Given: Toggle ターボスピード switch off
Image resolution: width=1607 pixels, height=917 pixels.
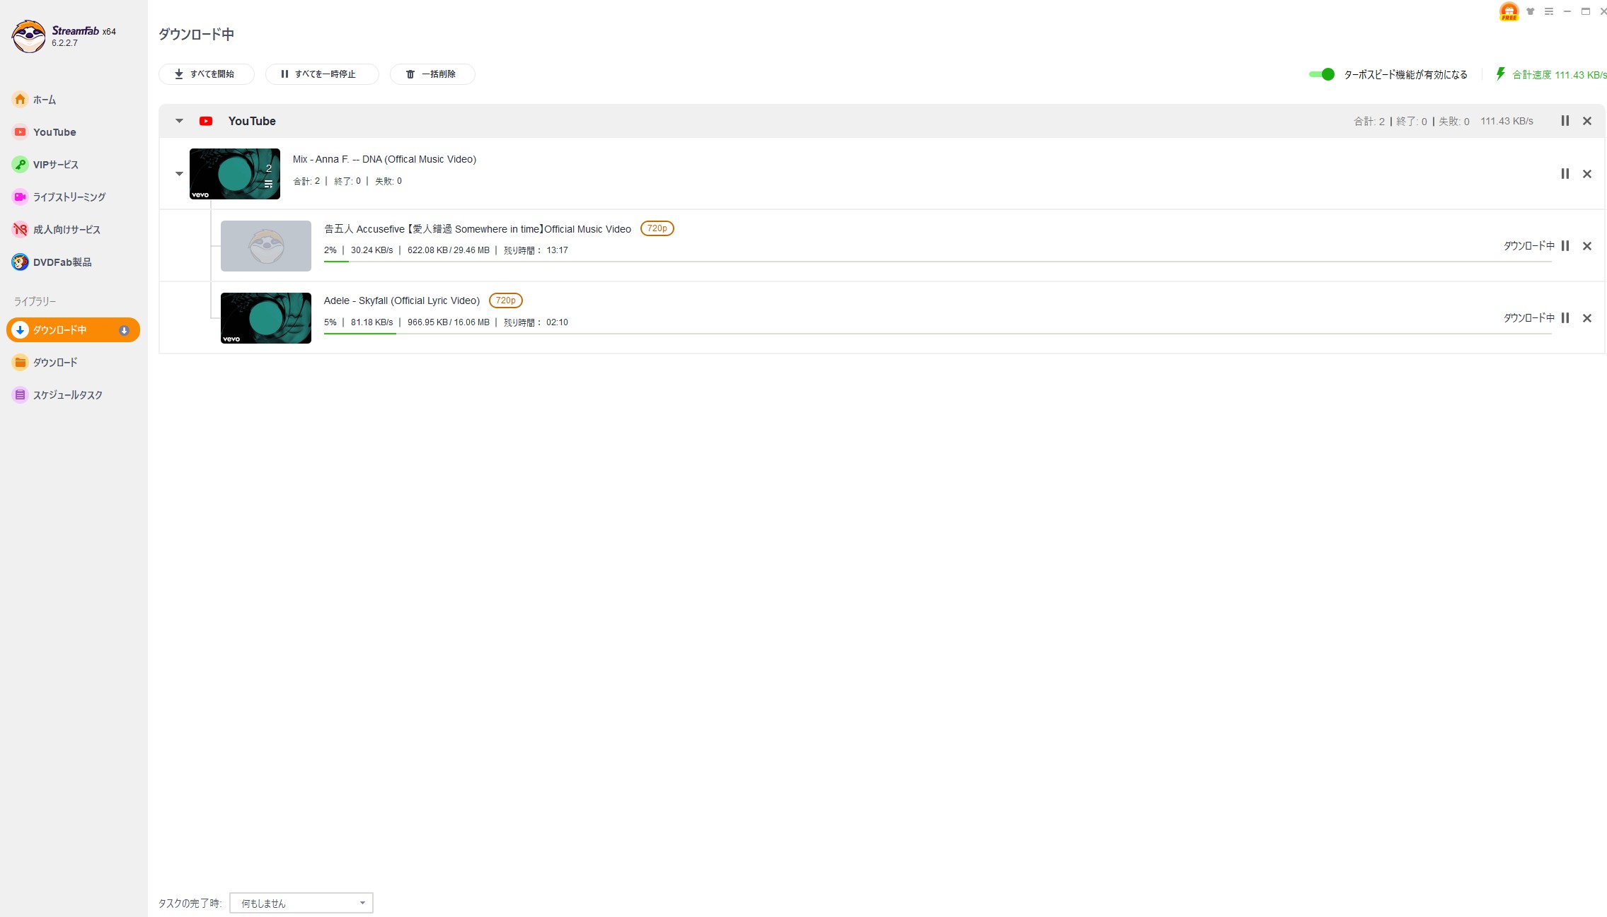Looking at the screenshot, I should [x=1321, y=74].
